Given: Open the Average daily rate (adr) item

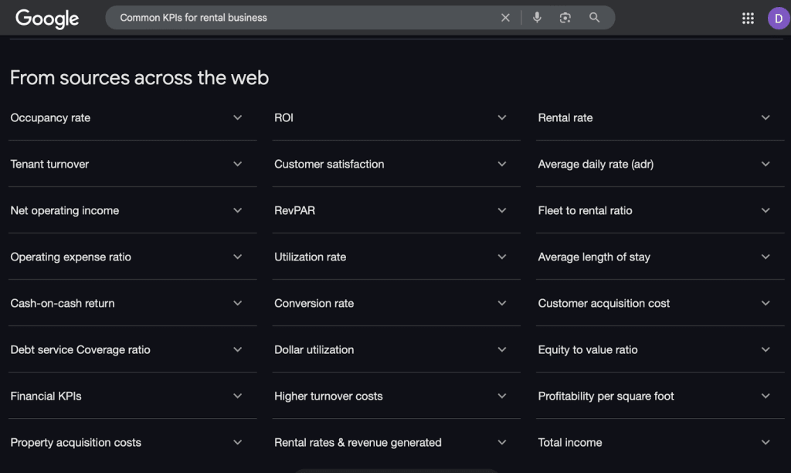Looking at the screenshot, I should pos(766,164).
